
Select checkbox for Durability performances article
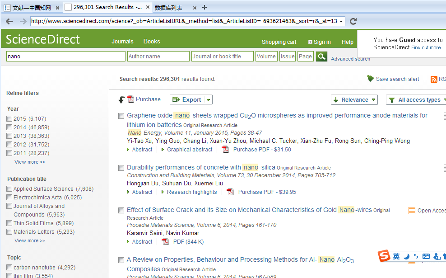121,168
